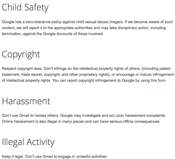Click the Illegal Activity heading
The height and width of the screenshot is (159, 175).
(x=28, y=142)
